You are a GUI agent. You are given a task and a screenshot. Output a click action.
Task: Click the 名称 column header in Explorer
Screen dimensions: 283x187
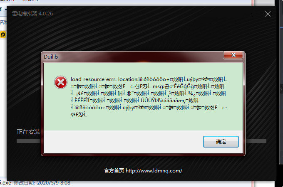point(3,22)
